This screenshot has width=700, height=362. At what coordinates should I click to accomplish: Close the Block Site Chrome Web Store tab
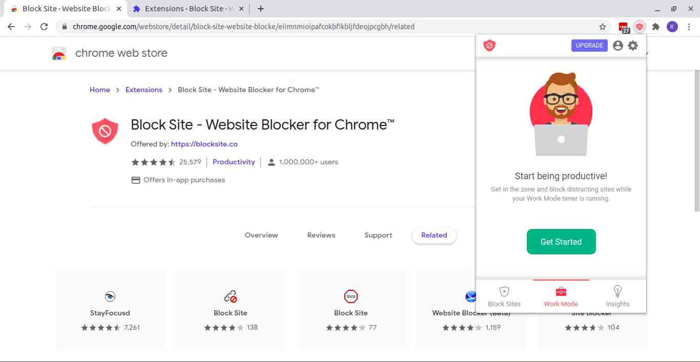pyautogui.click(x=119, y=9)
